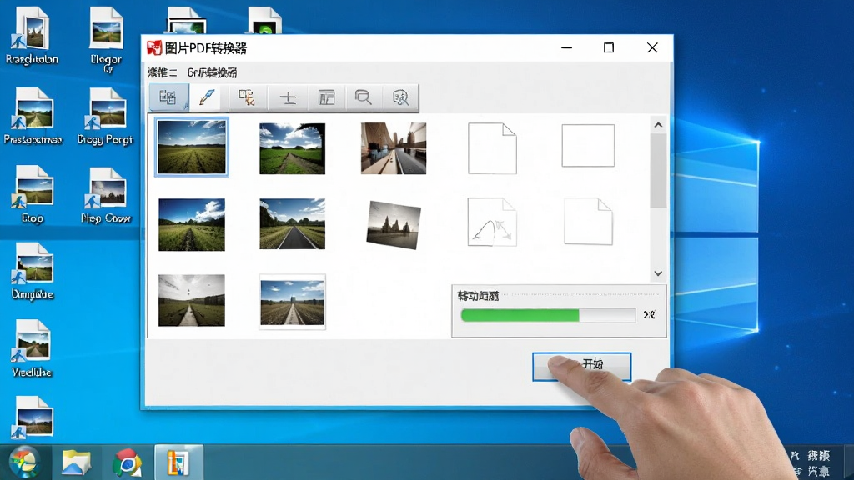Open the Plep Coow desktop icon
The image size is (854, 480).
pyautogui.click(x=106, y=195)
